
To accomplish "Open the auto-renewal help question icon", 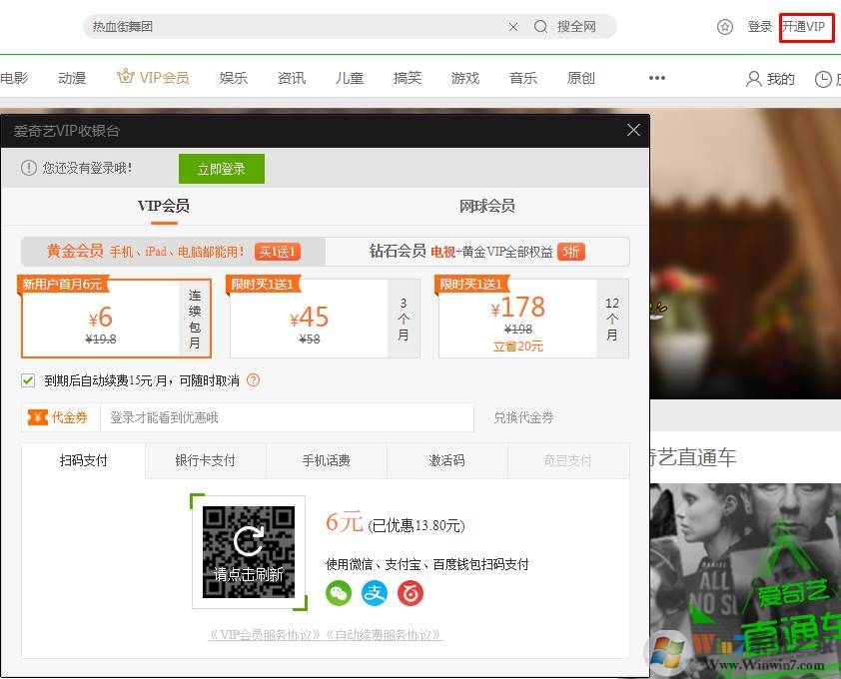I will (253, 380).
